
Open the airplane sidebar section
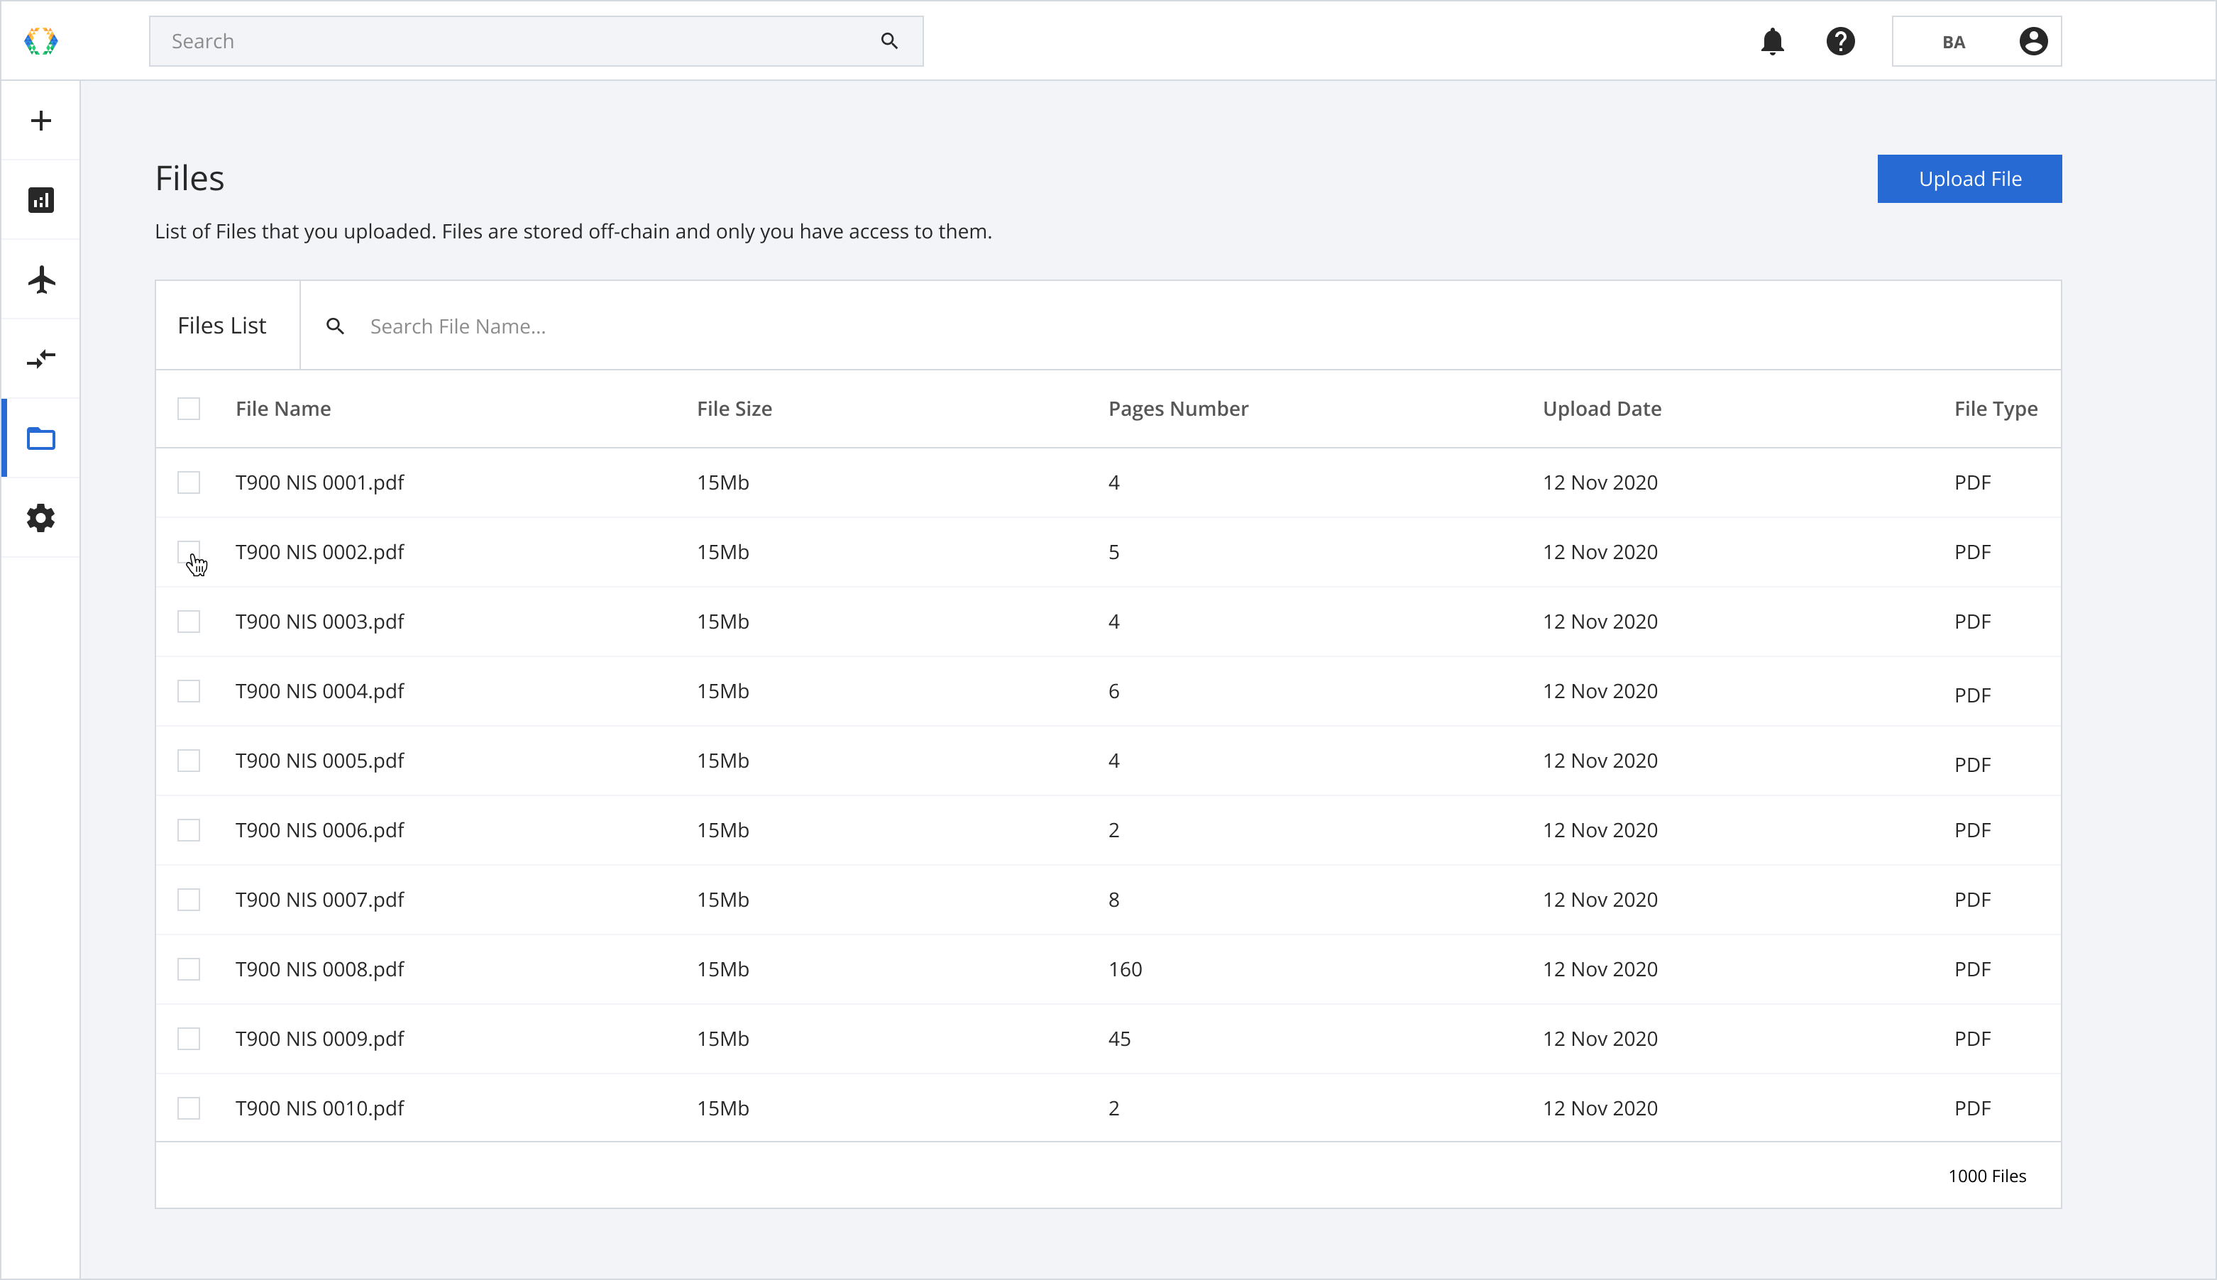pos(40,280)
